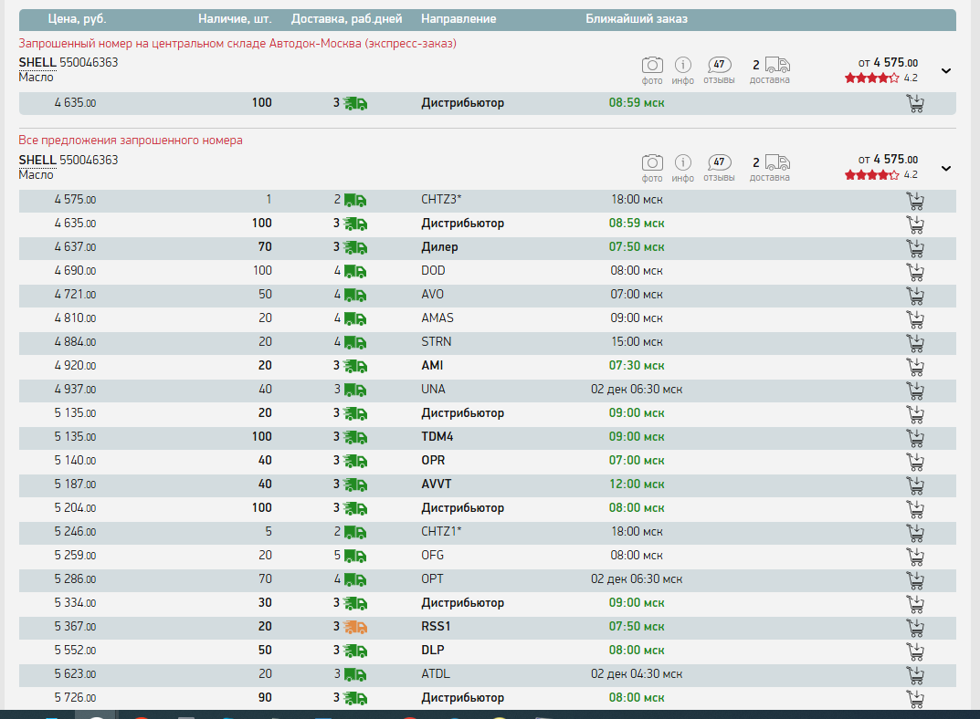Click the orange delivery truck in RSS1 row
The width and height of the screenshot is (980, 719).
click(355, 627)
